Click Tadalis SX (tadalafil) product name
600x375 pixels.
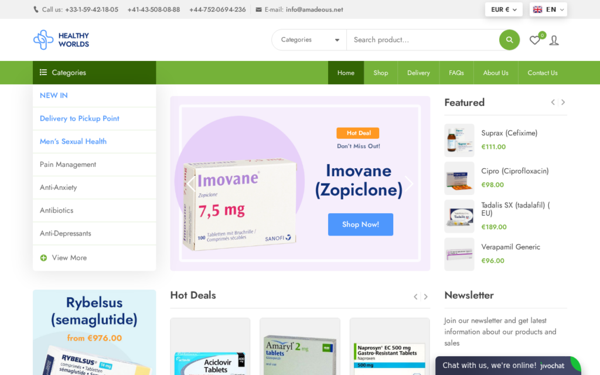pyautogui.click(x=516, y=209)
